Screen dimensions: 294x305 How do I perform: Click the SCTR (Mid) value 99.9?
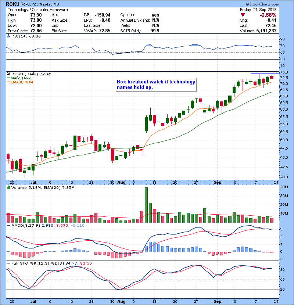[x=155, y=31]
